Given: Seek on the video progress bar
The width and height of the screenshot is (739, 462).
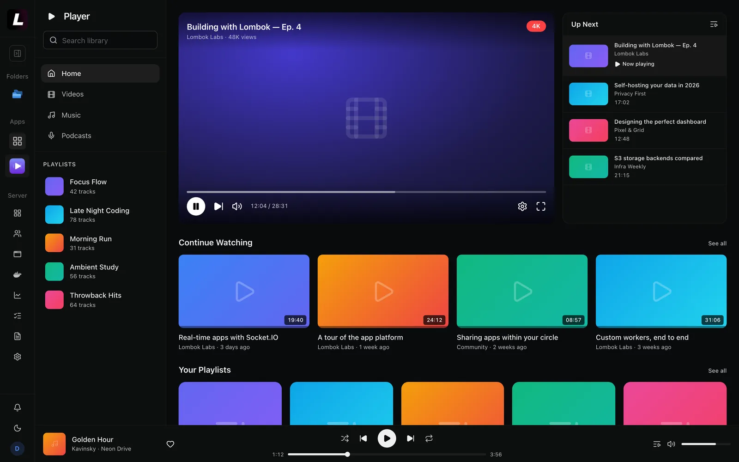Looking at the screenshot, I should [366, 192].
